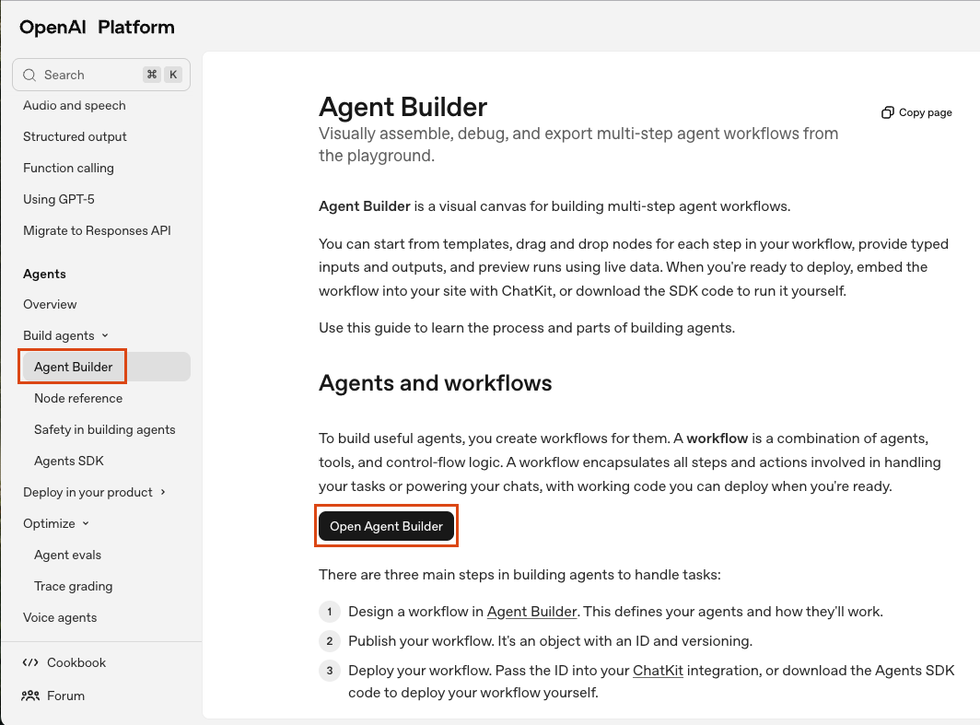The width and height of the screenshot is (980, 725).
Task: Open the Node reference page
Action: 78,398
